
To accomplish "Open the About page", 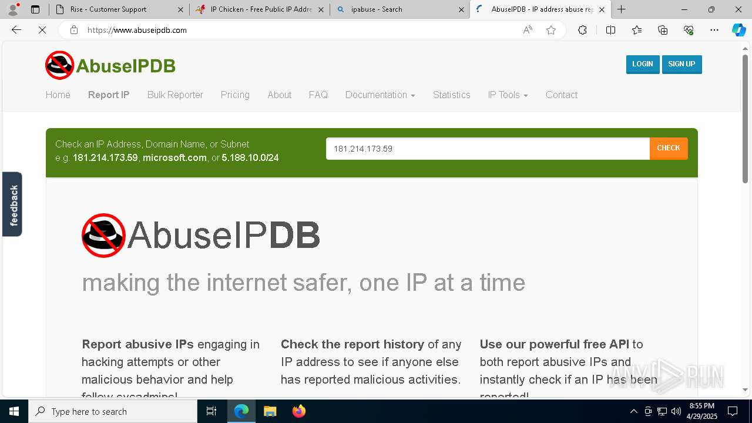I will pos(279,95).
